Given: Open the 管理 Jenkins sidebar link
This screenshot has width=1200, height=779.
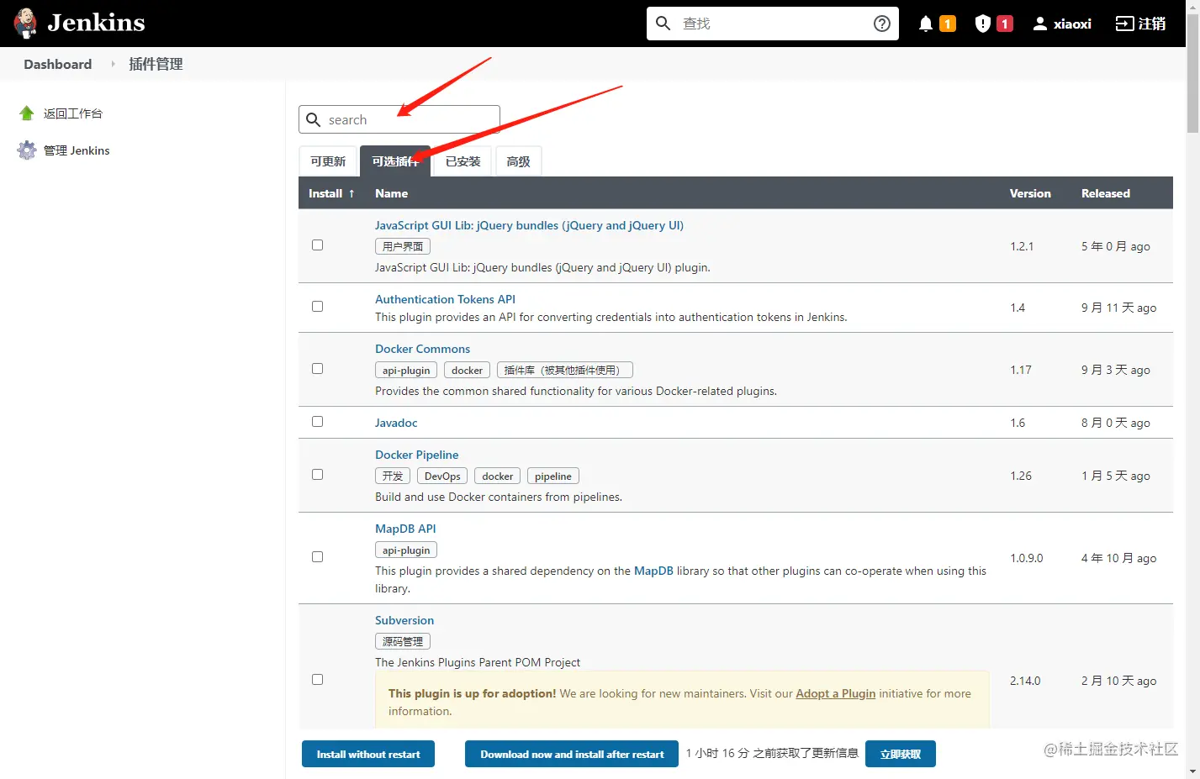Looking at the screenshot, I should coord(77,150).
